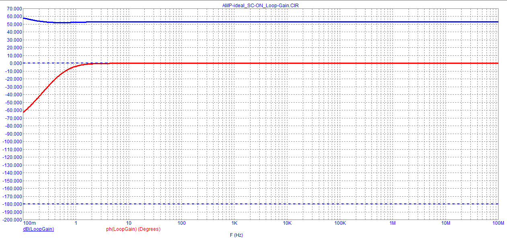Click the 1K frequency axis label

234,223
